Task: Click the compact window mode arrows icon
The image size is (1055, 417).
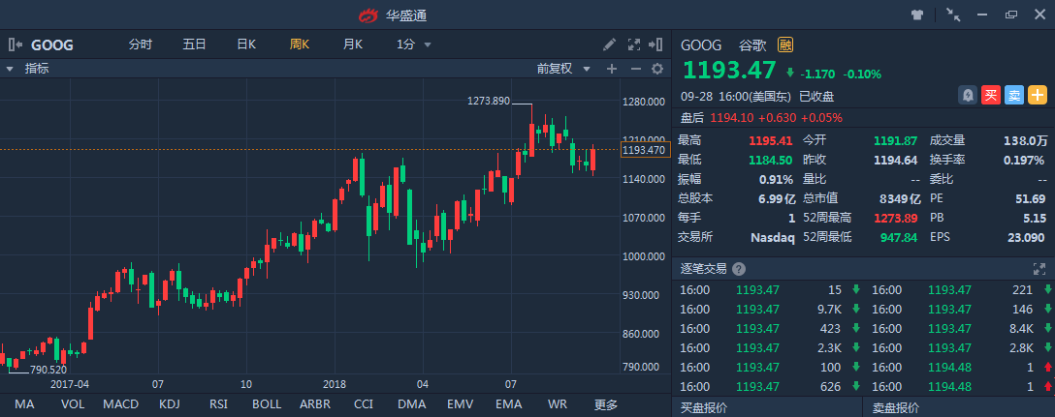Action: (x=953, y=15)
